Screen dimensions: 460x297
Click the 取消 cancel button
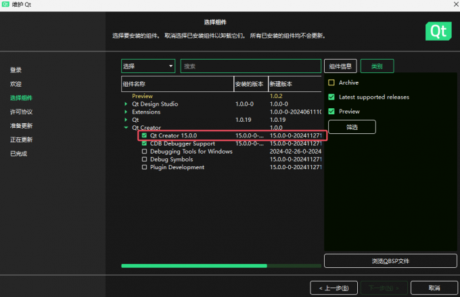click(x=434, y=288)
